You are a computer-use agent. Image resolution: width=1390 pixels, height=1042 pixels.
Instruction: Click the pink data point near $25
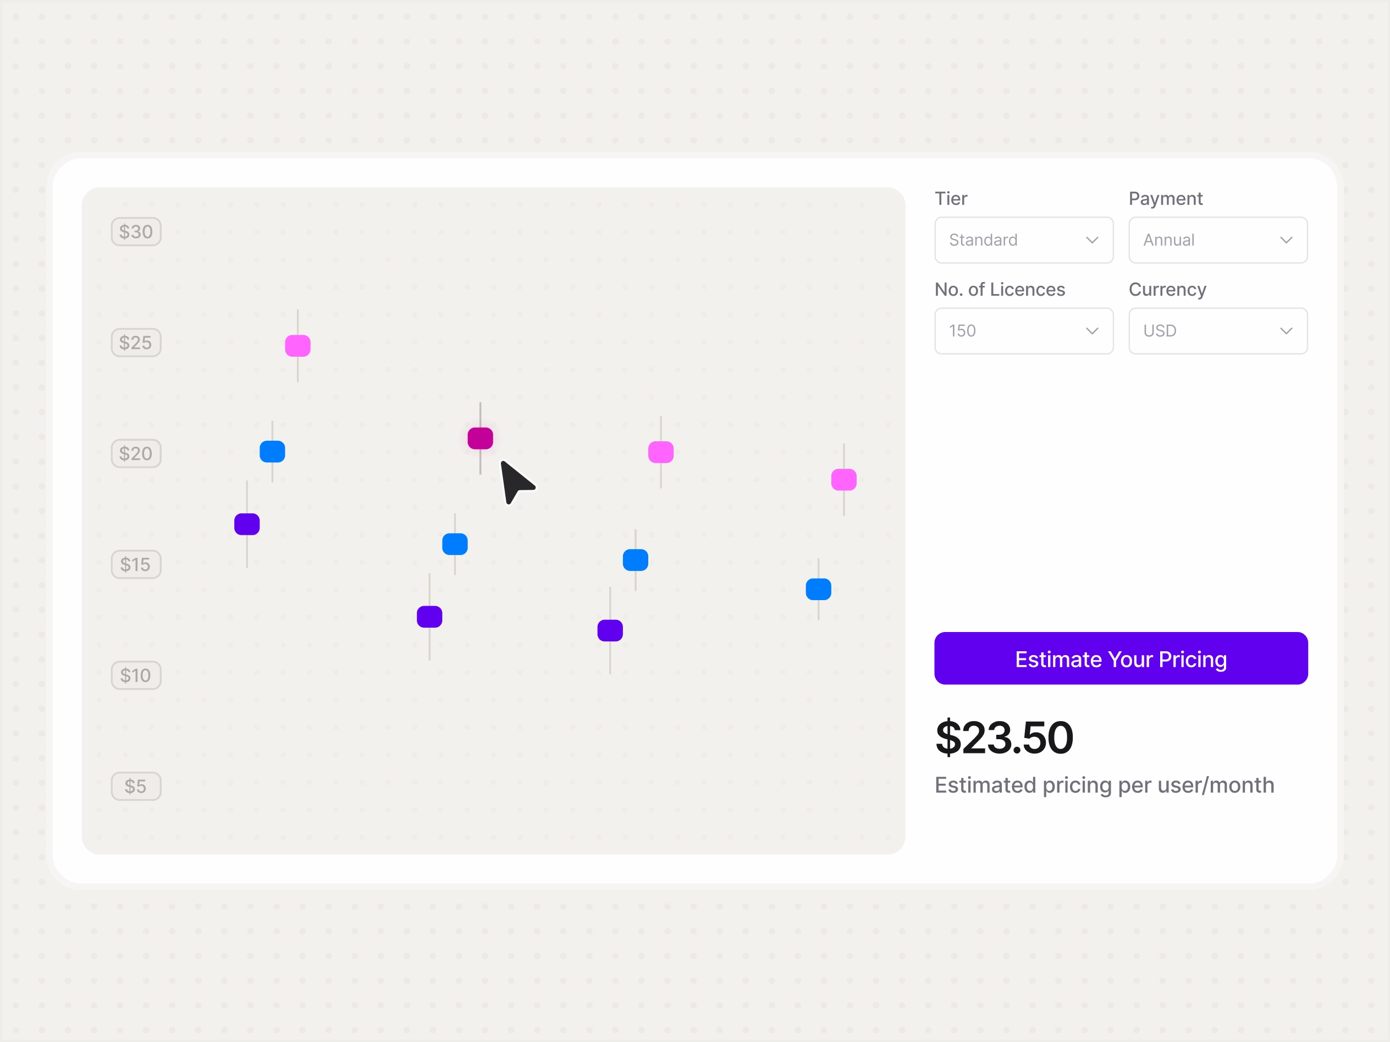pos(298,346)
